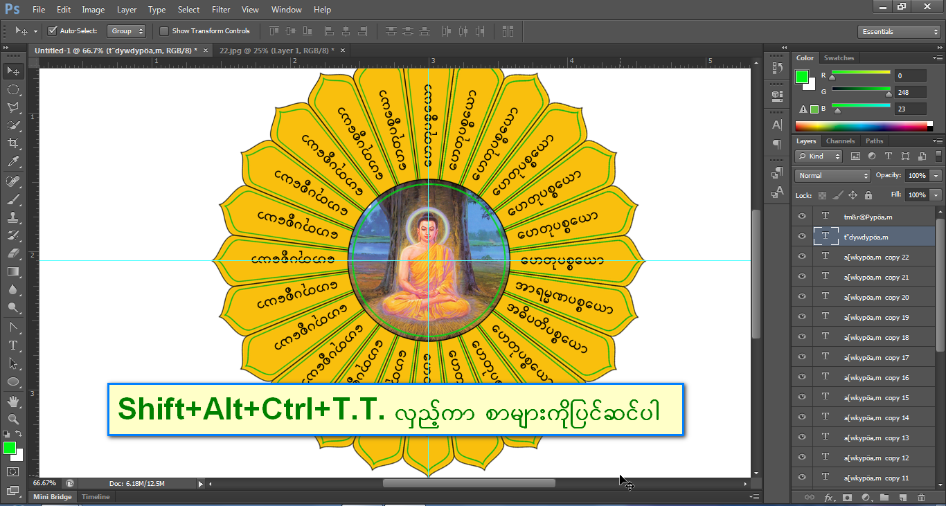Select the Crop tool
This screenshot has width=946, height=506.
pos(13,143)
